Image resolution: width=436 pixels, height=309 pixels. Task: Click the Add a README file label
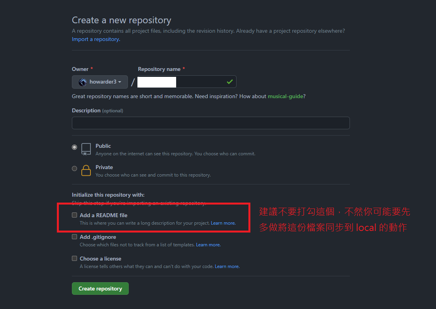click(103, 215)
